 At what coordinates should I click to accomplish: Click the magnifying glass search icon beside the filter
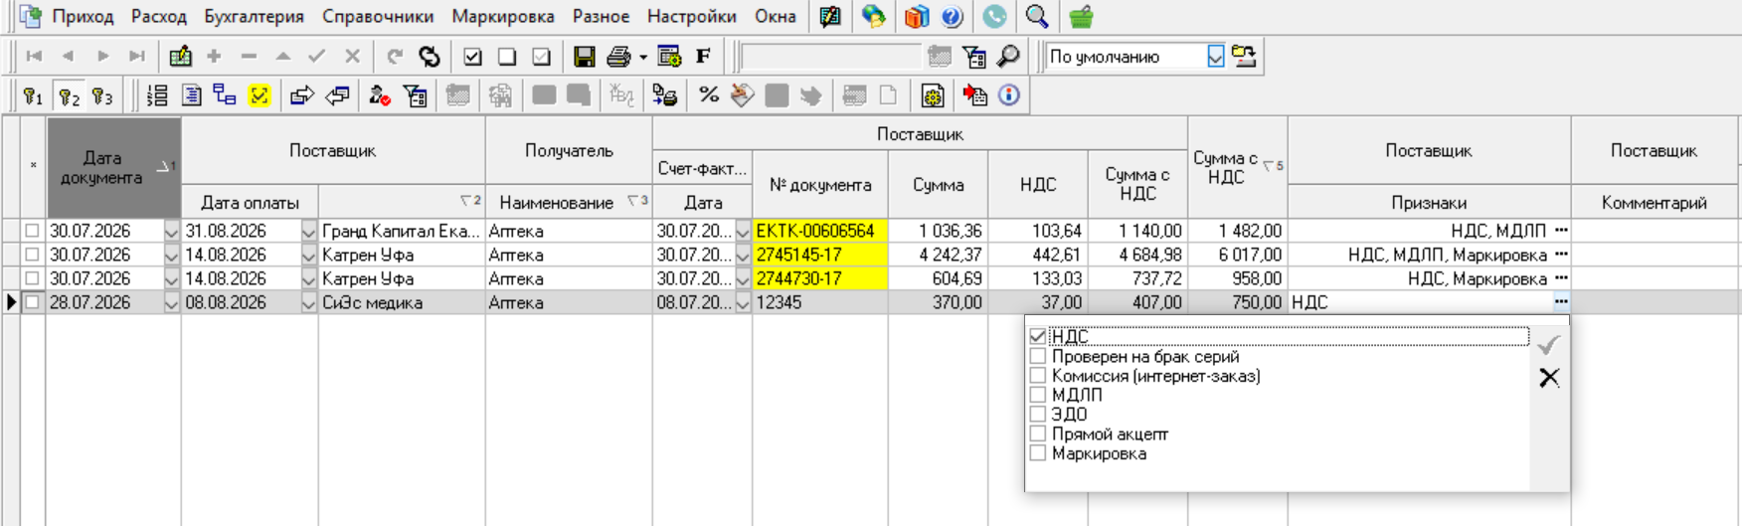pyautogui.click(x=1007, y=57)
